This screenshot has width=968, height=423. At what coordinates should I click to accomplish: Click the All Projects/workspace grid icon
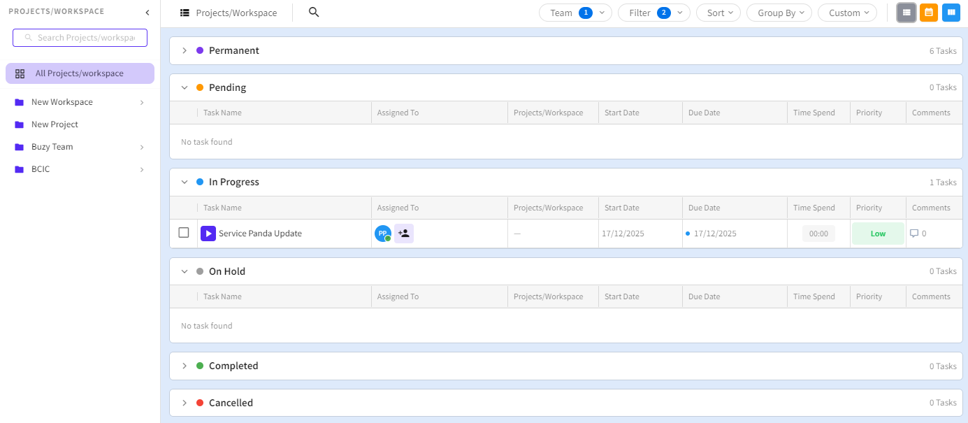tap(20, 73)
